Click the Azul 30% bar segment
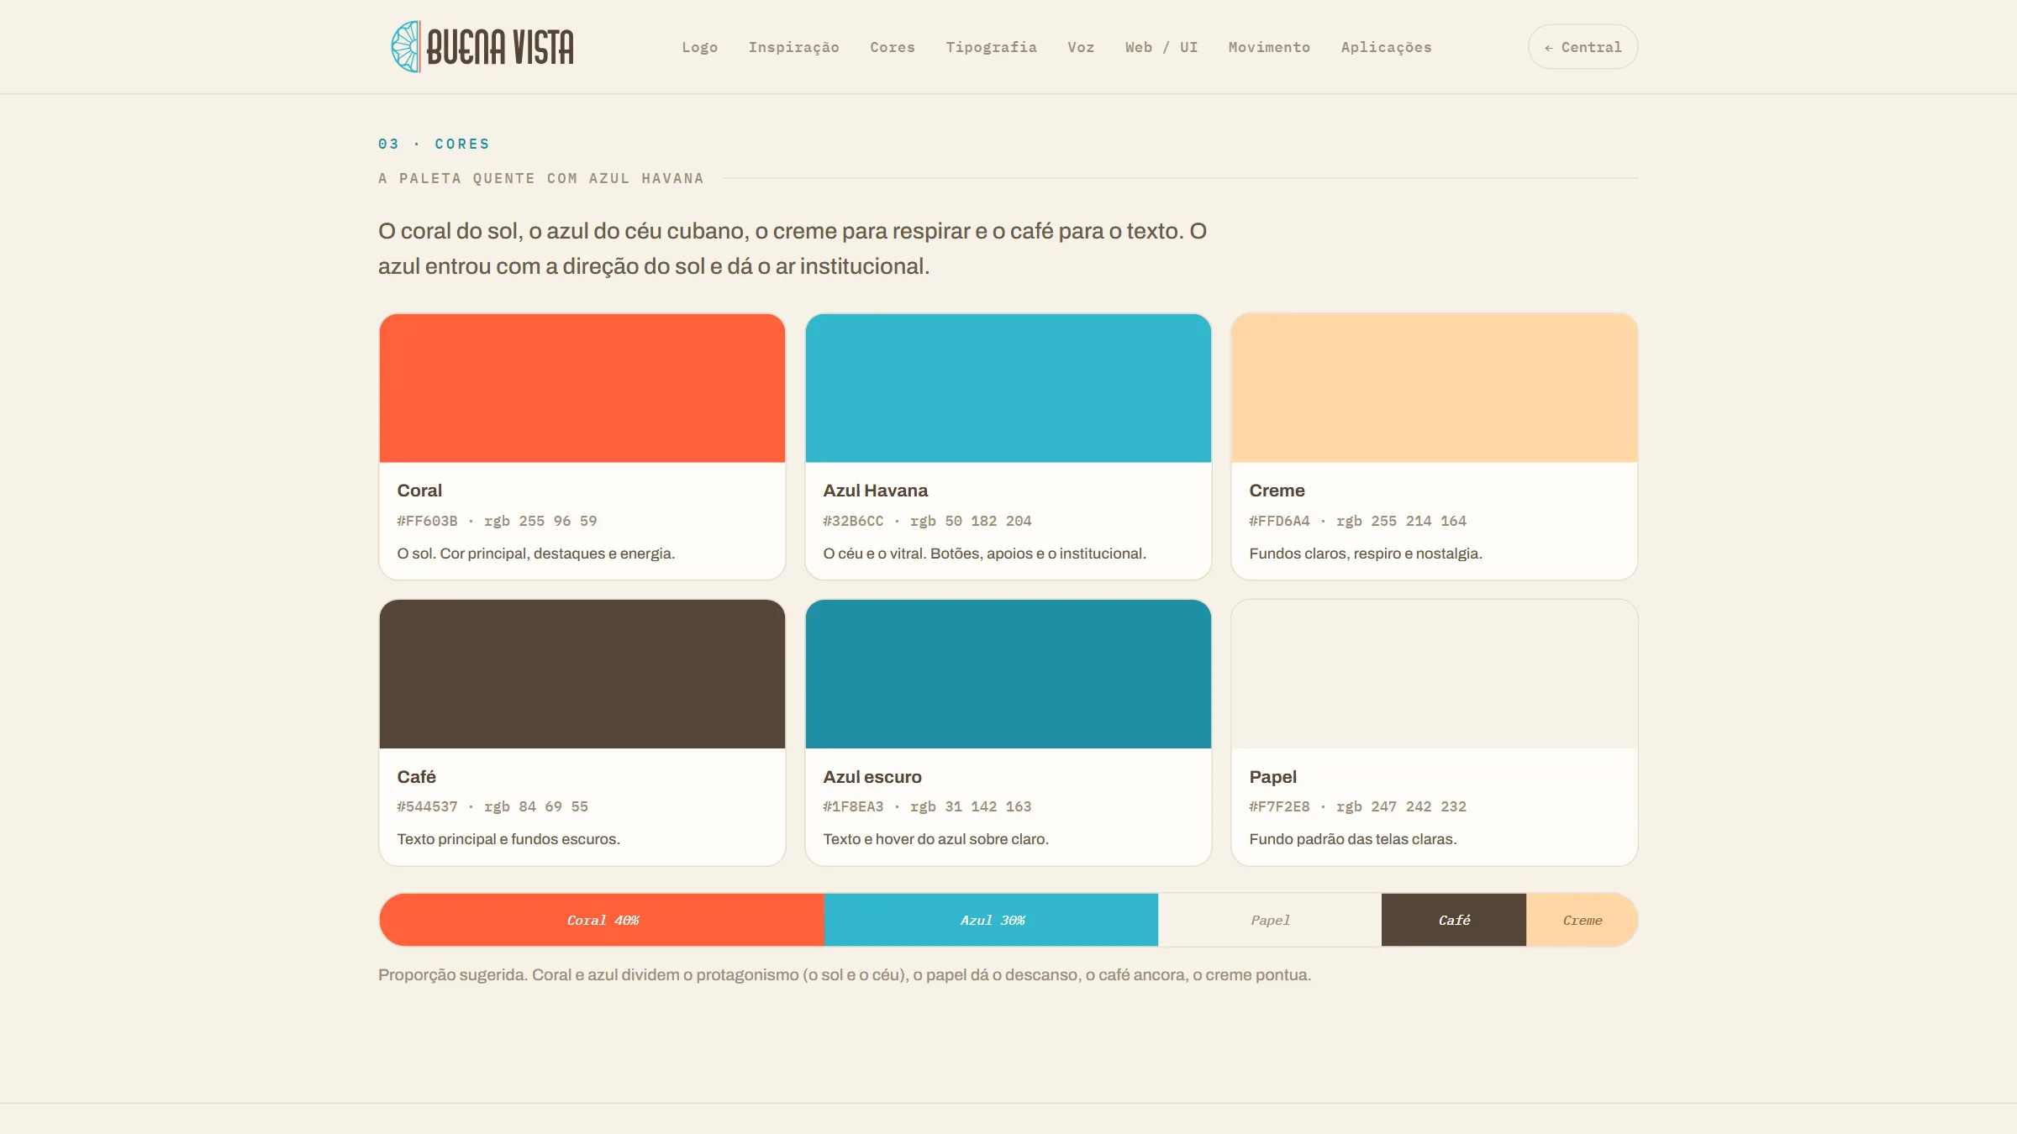 tap(991, 920)
